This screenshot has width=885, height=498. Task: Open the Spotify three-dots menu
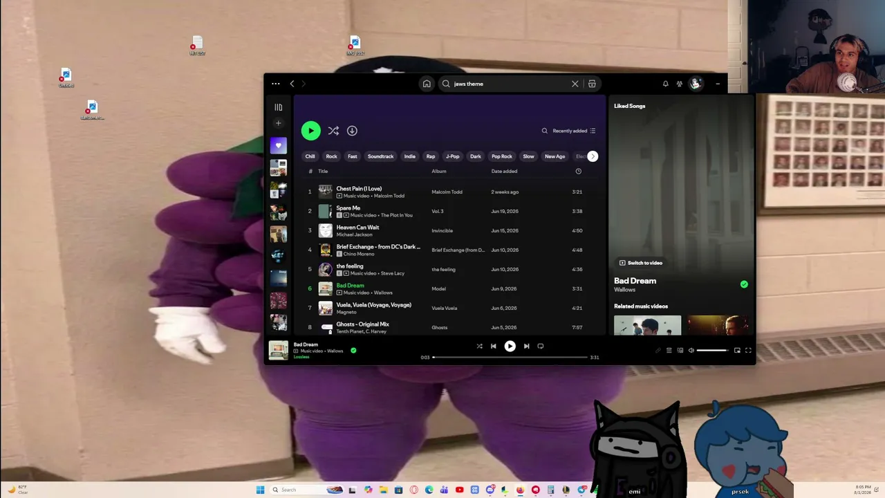click(x=276, y=84)
